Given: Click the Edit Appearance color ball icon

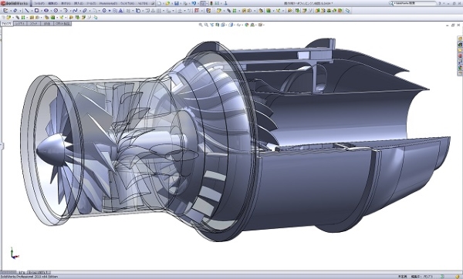Looking at the screenshot, I should [x=247, y=25].
